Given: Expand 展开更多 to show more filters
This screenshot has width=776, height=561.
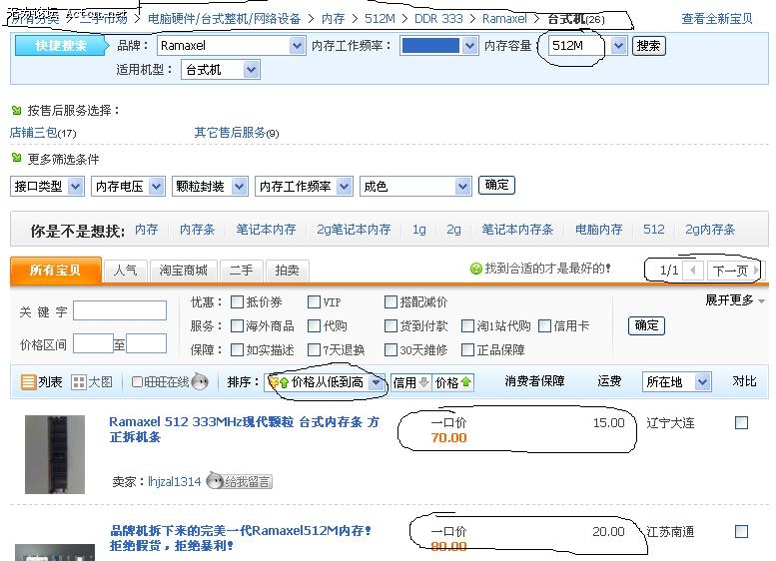Looking at the screenshot, I should click(735, 300).
